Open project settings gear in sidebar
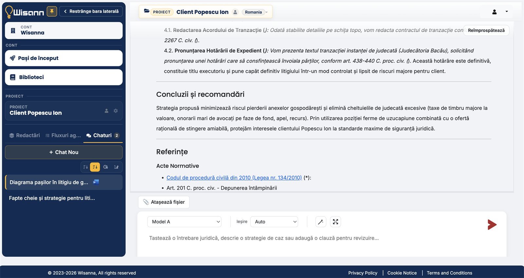Screen dimensions: 524x278 (116, 111)
